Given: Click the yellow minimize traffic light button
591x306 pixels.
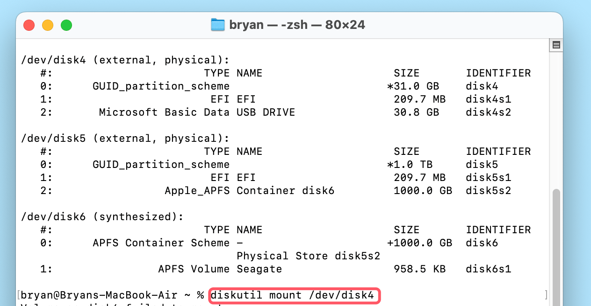Looking at the screenshot, I should (48, 25).
